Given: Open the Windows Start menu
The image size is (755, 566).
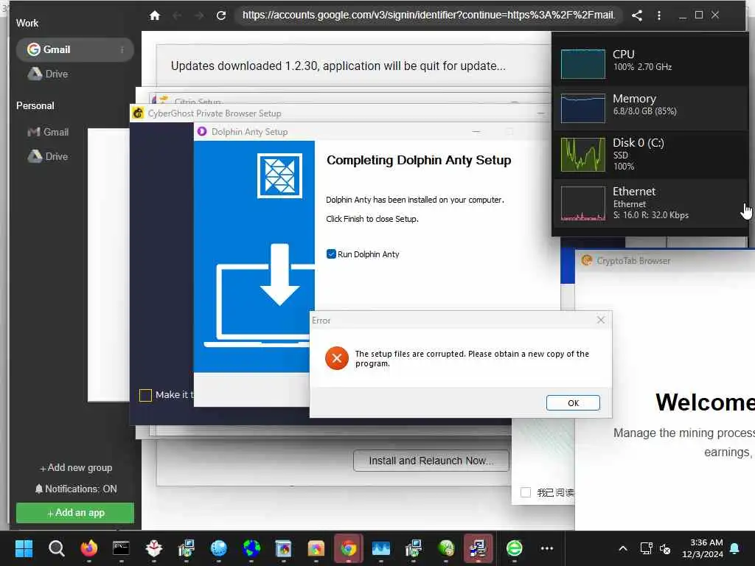Looking at the screenshot, I should pos(24,548).
